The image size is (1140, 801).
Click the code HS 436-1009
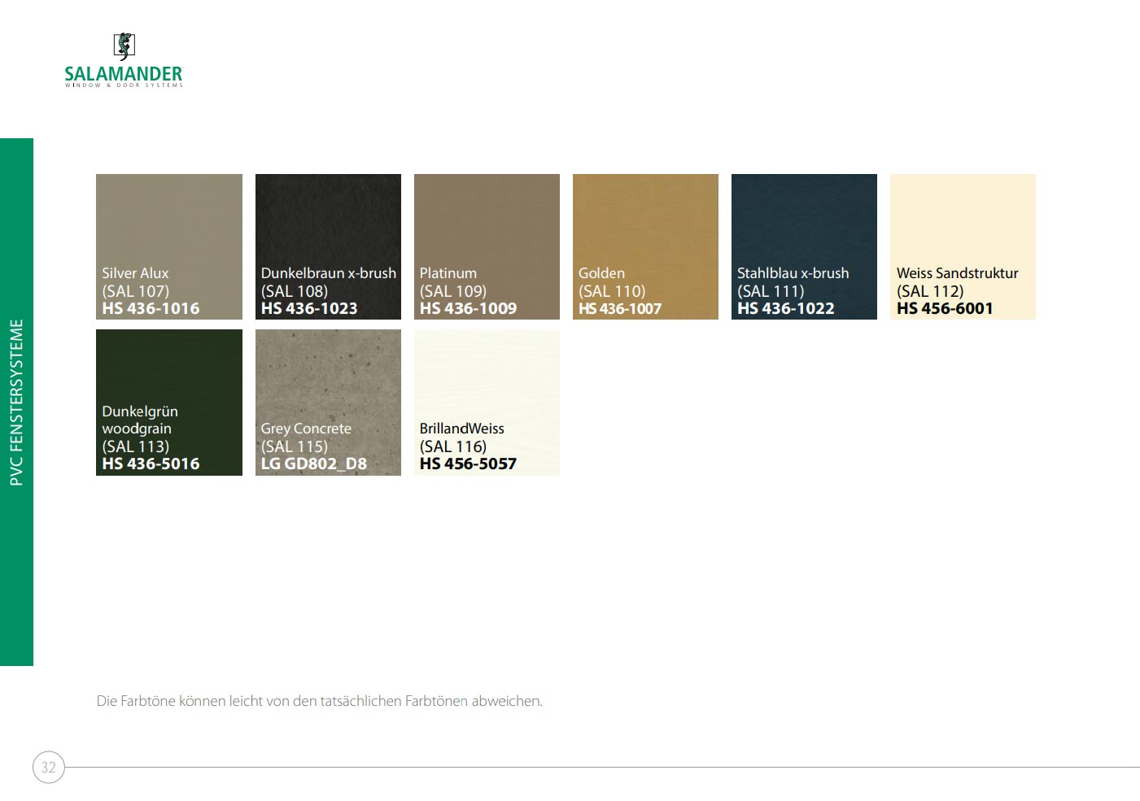[468, 308]
